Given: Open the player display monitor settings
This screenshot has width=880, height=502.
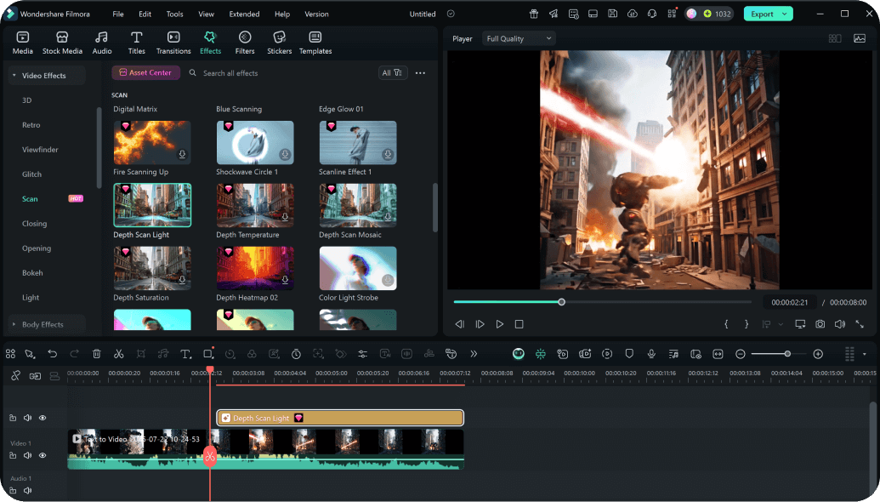Looking at the screenshot, I should coord(800,324).
